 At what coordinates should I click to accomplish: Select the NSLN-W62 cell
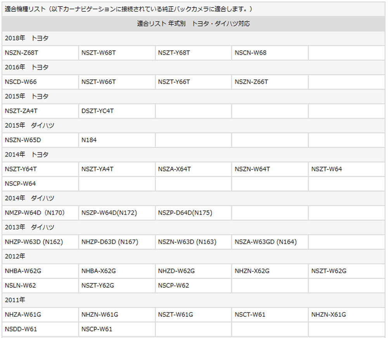(40, 286)
